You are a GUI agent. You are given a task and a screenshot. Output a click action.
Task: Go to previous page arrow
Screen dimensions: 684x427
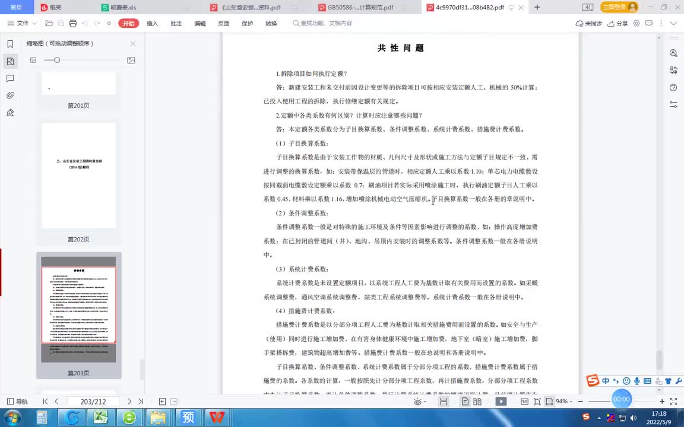point(57,401)
